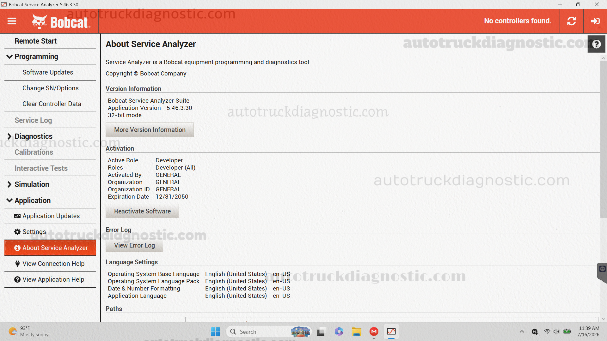The width and height of the screenshot is (607, 341).
Task: Click the 'Bobcat Service Analyzer Suite' text
Action: (148, 101)
